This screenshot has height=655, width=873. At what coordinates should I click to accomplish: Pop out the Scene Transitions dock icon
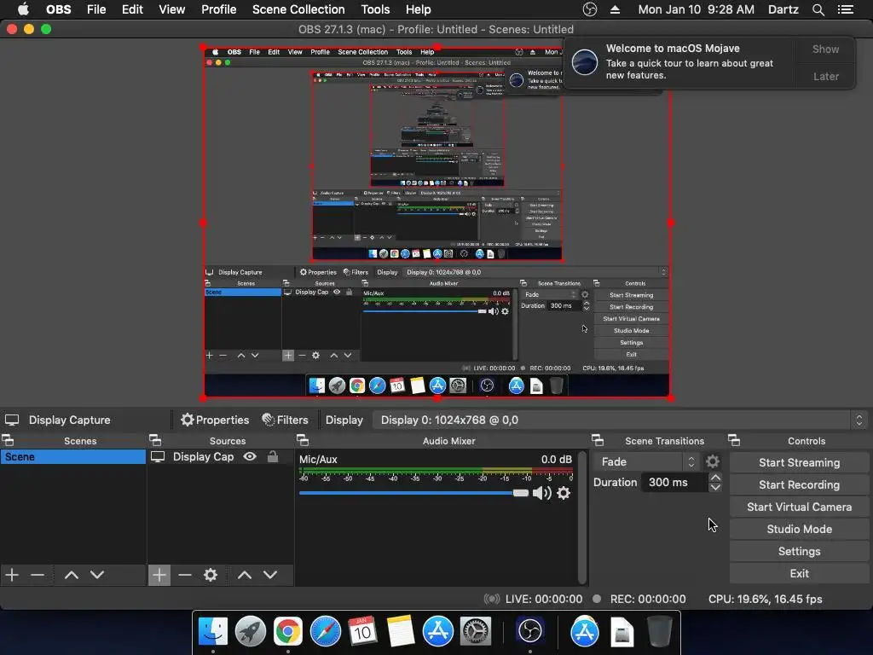pyautogui.click(x=598, y=441)
